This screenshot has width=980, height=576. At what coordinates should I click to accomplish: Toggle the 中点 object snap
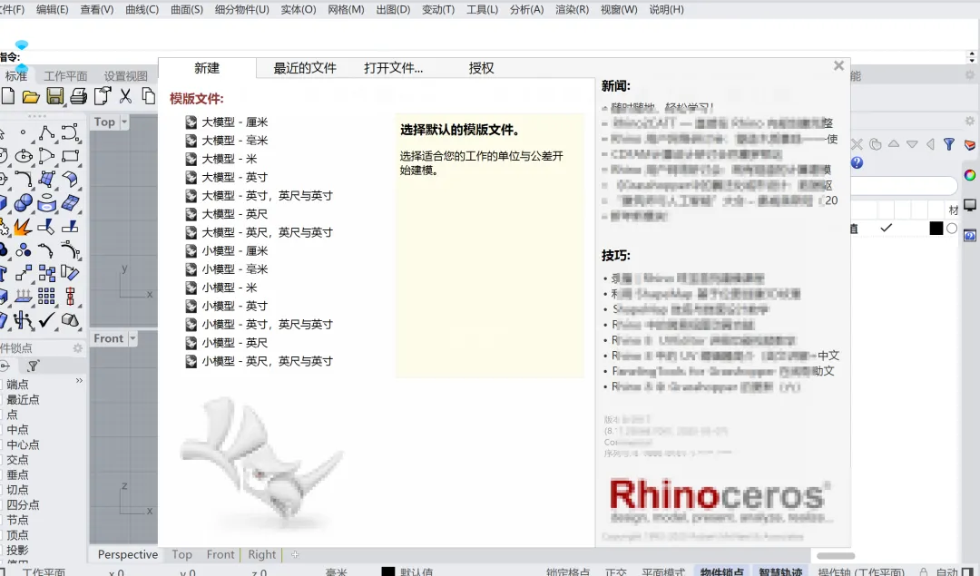click(x=17, y=429)
